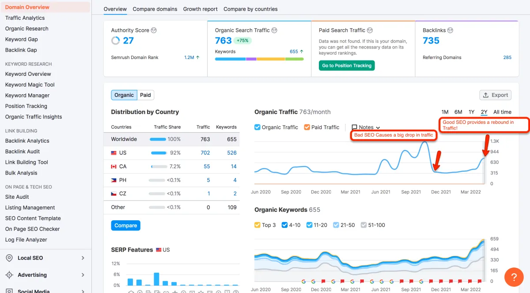
Task: Toggle the Paid Traffic checkbox
Action: click(307, 127)
